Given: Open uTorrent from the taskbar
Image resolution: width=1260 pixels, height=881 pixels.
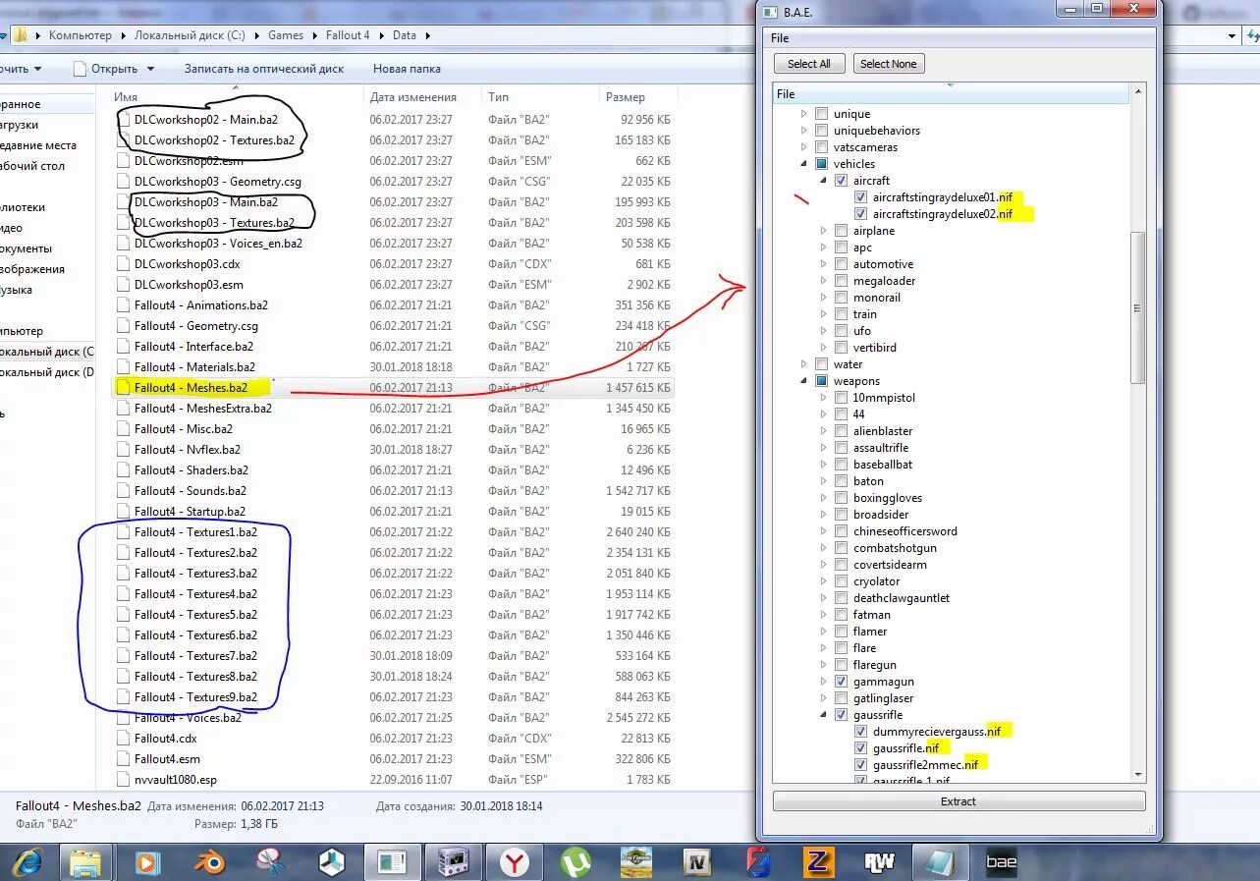Looking at the screenshot, I should point(575,862).
